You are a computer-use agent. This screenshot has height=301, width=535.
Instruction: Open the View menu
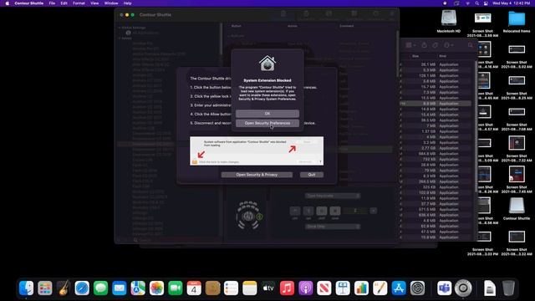click(x=94, y=3)
